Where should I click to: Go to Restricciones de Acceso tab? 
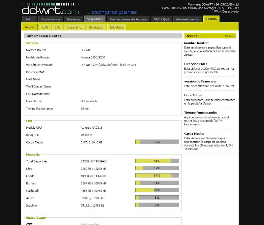click(x=128, y=19)
